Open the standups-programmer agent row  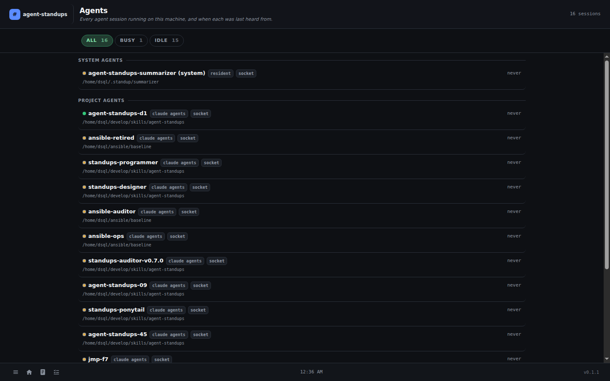click(x=302, y=167)
